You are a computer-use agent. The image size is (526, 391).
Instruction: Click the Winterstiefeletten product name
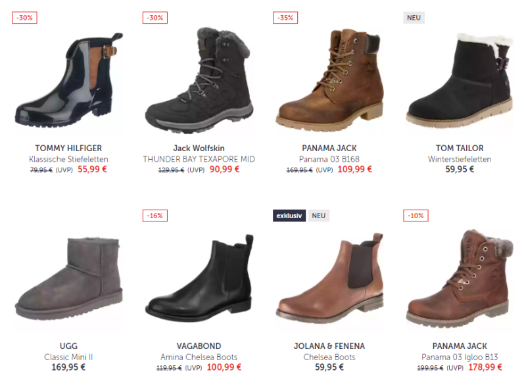tap(460, 159)
